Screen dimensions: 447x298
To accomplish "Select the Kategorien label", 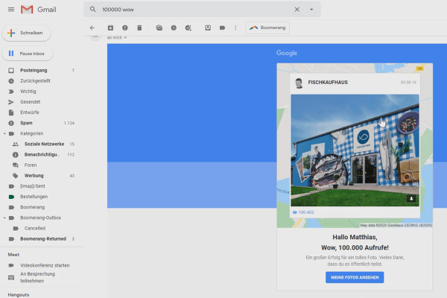I will click(x=31, y=133).
